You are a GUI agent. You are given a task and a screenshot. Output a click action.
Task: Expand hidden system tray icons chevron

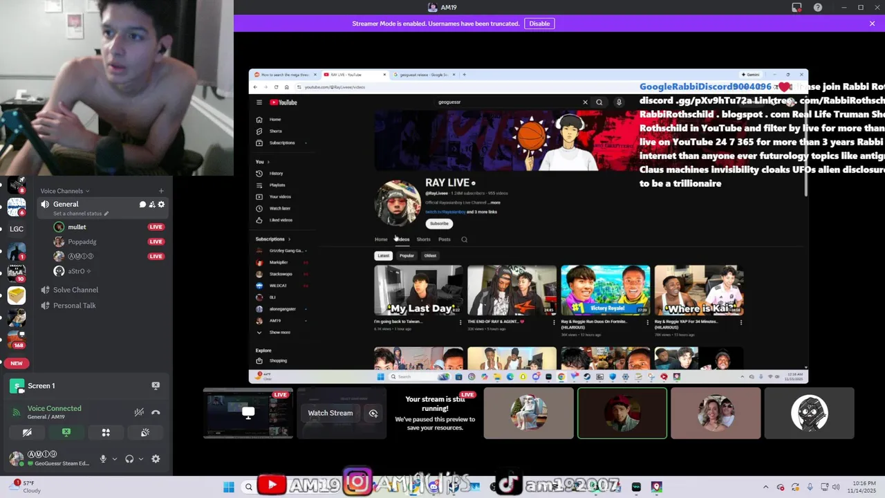point(765,487)
